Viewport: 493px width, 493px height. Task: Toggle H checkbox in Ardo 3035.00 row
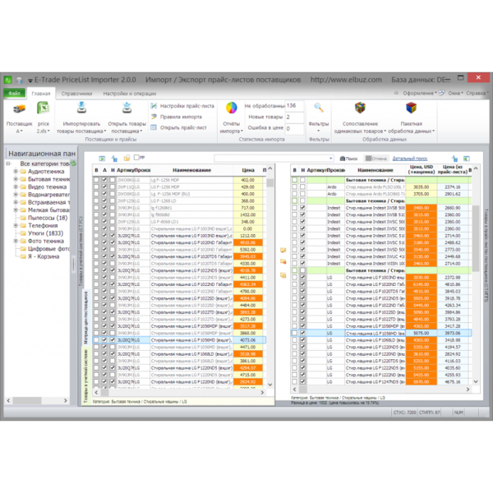(302, 187)
